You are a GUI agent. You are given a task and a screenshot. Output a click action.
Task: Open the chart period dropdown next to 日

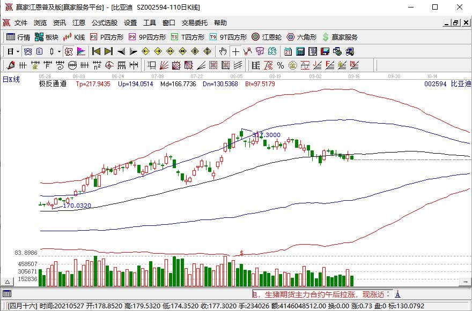point(18,52)
